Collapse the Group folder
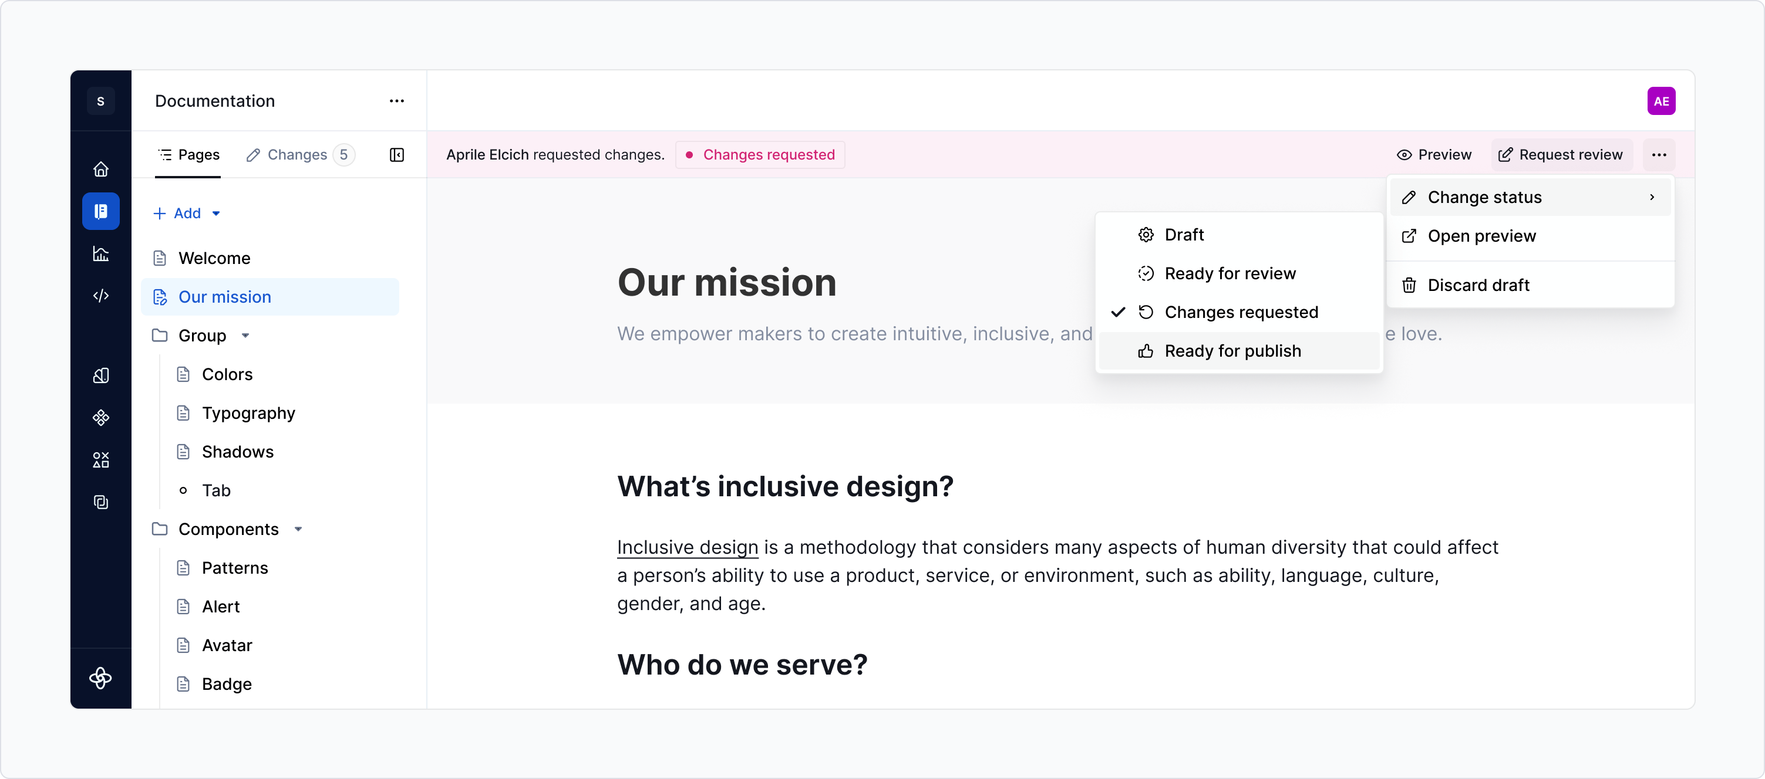This screenshot has width=1765, height=779. tap(245, 336)
